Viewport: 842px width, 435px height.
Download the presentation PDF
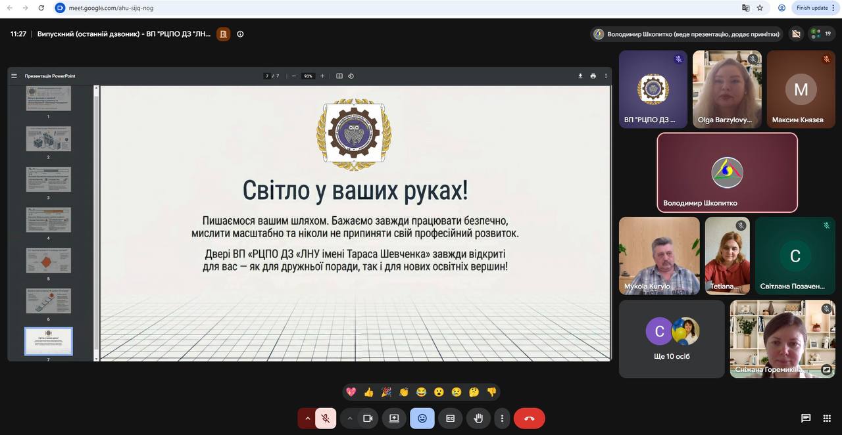[580, 76]
